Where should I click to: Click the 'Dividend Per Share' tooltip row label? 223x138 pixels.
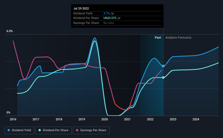(x=86, y=18)
